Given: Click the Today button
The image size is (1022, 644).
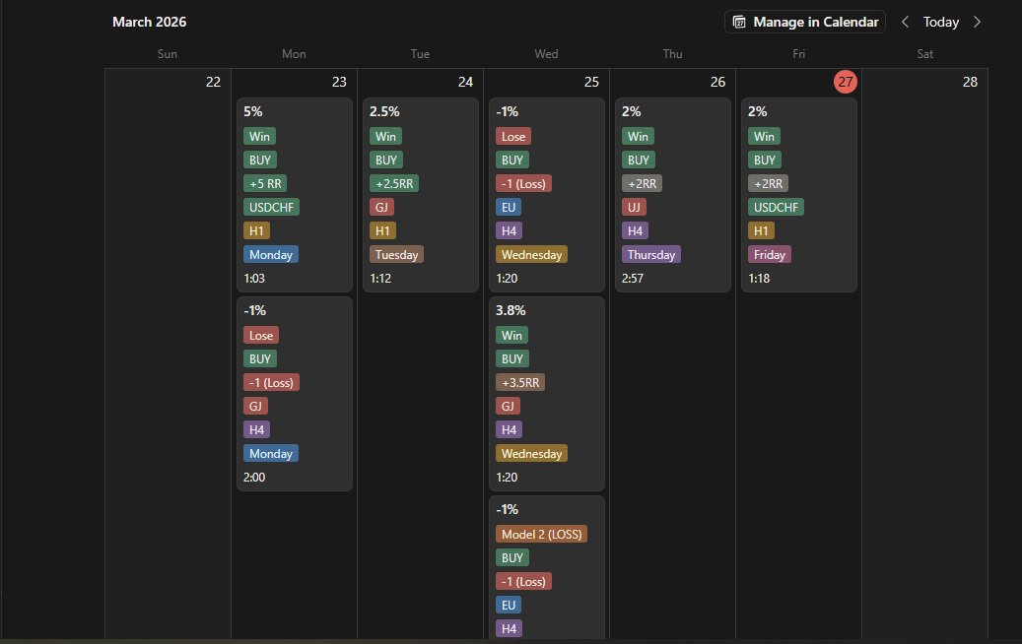Looking at the screenshot, I should tap(940, 22).
